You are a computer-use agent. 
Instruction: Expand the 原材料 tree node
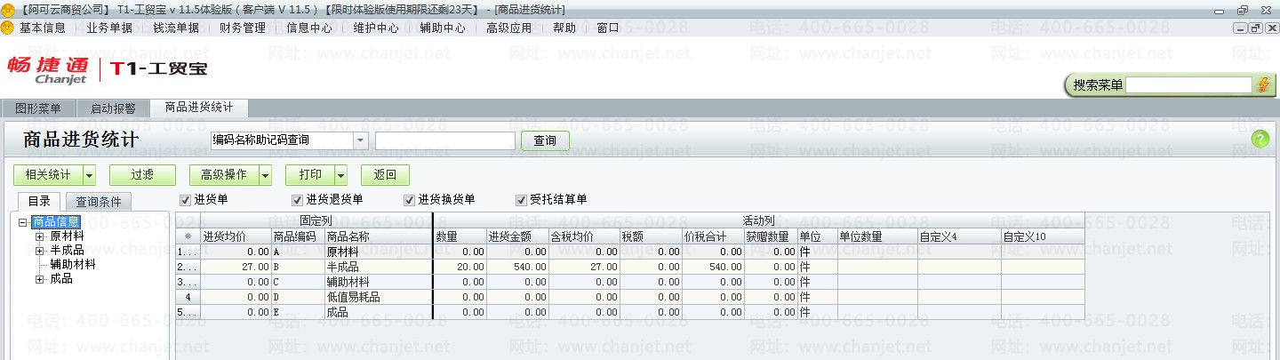click(39, 236)
